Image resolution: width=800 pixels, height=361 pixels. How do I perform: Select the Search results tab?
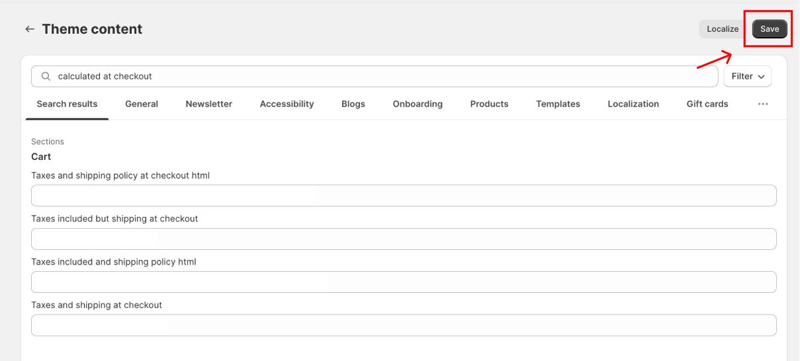67,104
